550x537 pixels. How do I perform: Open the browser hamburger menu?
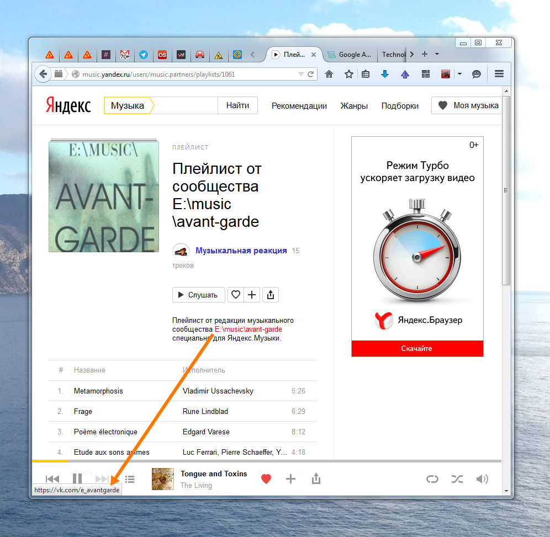(499, 74)
